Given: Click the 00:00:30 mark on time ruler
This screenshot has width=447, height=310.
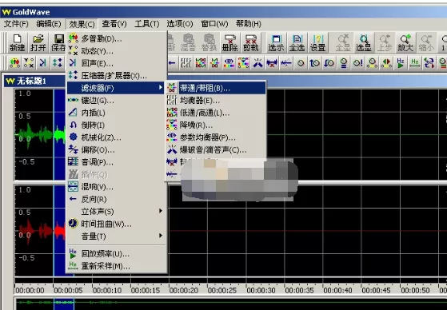Looking at the screenshot, I should pos(261,290).
